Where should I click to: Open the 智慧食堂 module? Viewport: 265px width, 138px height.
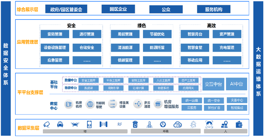pyautogui.click(x=195, y=47)
